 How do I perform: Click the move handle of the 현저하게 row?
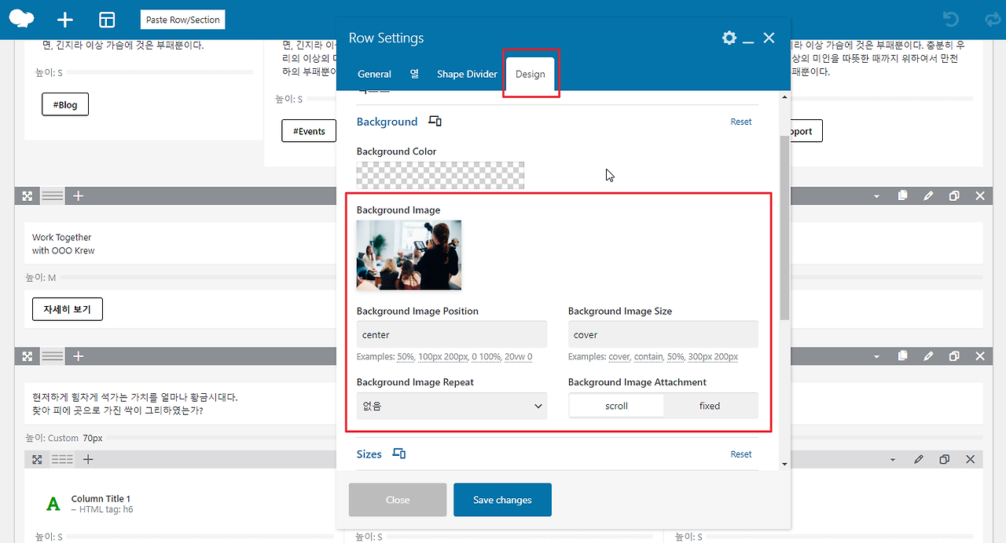click(x=28, y=356)
